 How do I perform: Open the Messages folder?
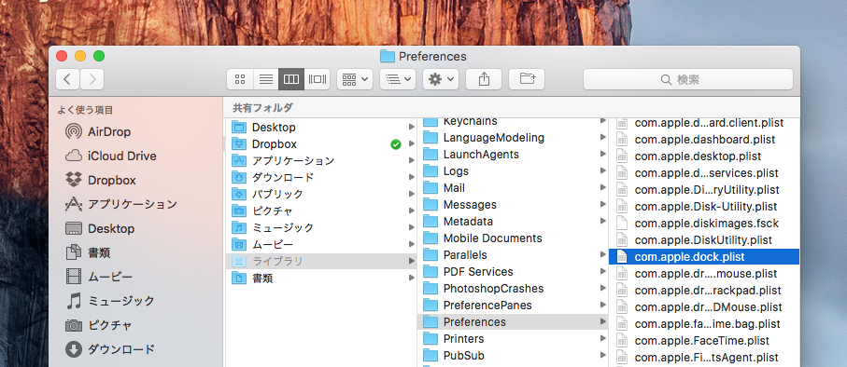(514, 204)
